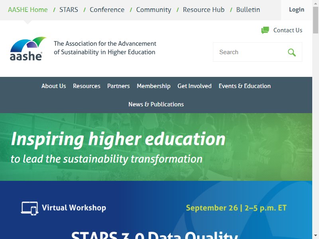319x239 pixels.
Task: Click the scrollbar down arrow
Action: point(315,235)
